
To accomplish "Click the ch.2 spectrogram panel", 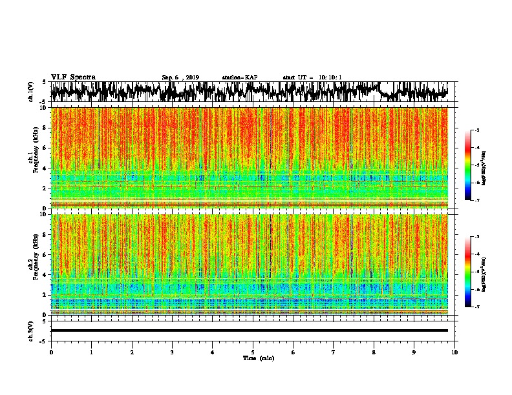I will [x=250, y=265].
